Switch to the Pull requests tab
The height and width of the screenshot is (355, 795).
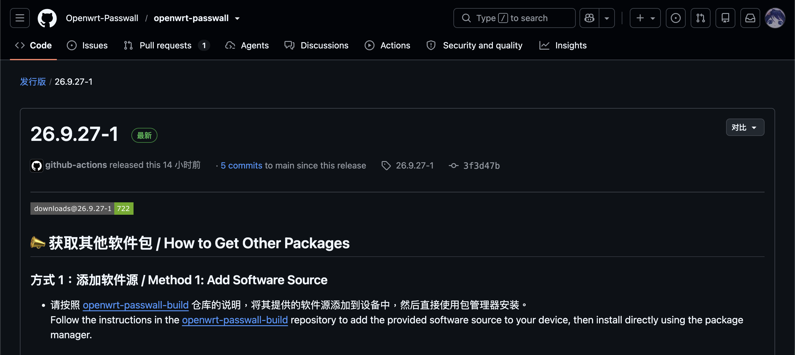166,45
